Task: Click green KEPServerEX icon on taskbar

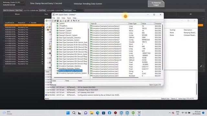Action: point(133,113)
